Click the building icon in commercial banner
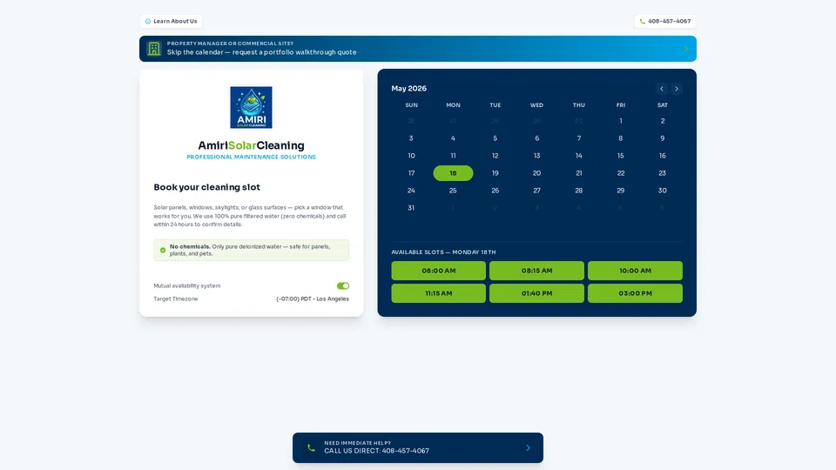This screenshot has height=470, width=836. click(154, 49)
